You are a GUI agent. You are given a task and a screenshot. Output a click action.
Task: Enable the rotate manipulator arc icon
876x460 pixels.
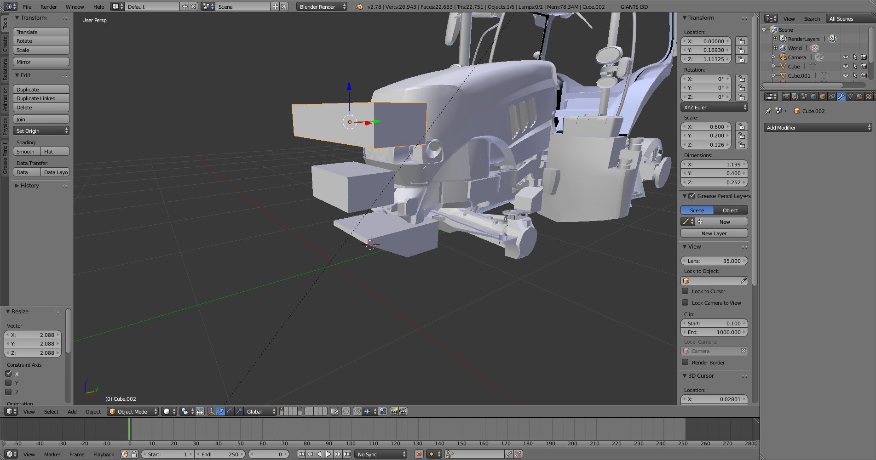(x=230, y=411)
